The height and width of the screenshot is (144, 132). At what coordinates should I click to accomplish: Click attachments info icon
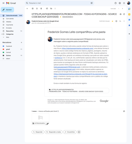pyautogui.click(x=58, y=111)
